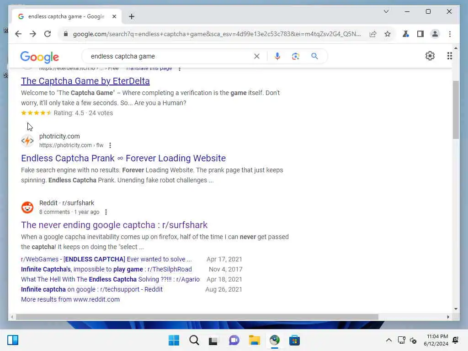Click the horizontal scroll right arrow

(448, 317)
